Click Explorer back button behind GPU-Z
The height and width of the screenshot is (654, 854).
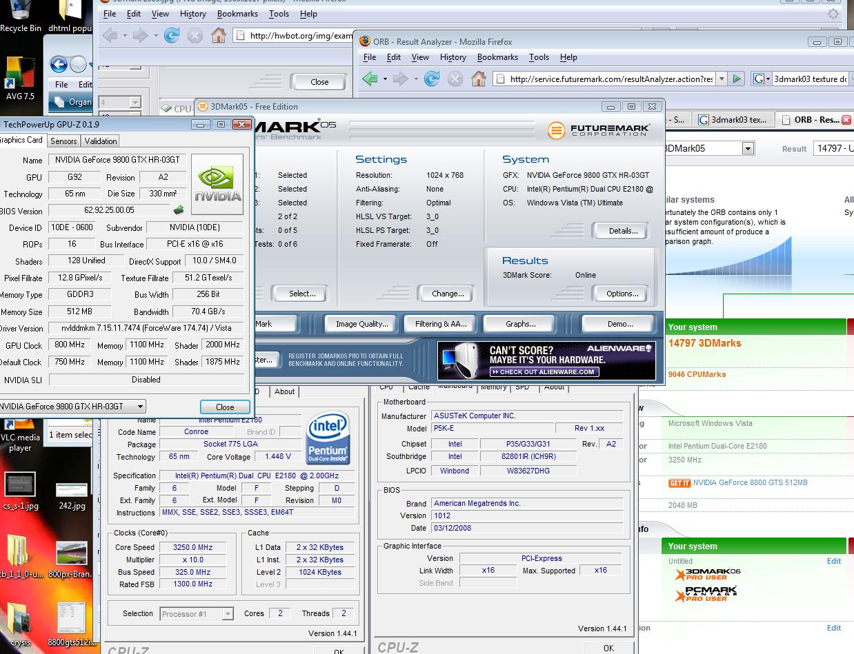59,65
